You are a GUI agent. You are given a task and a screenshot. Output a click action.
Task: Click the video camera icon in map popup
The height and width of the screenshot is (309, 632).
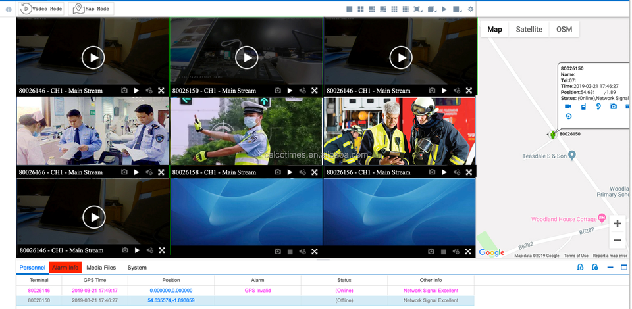point(568,107)
